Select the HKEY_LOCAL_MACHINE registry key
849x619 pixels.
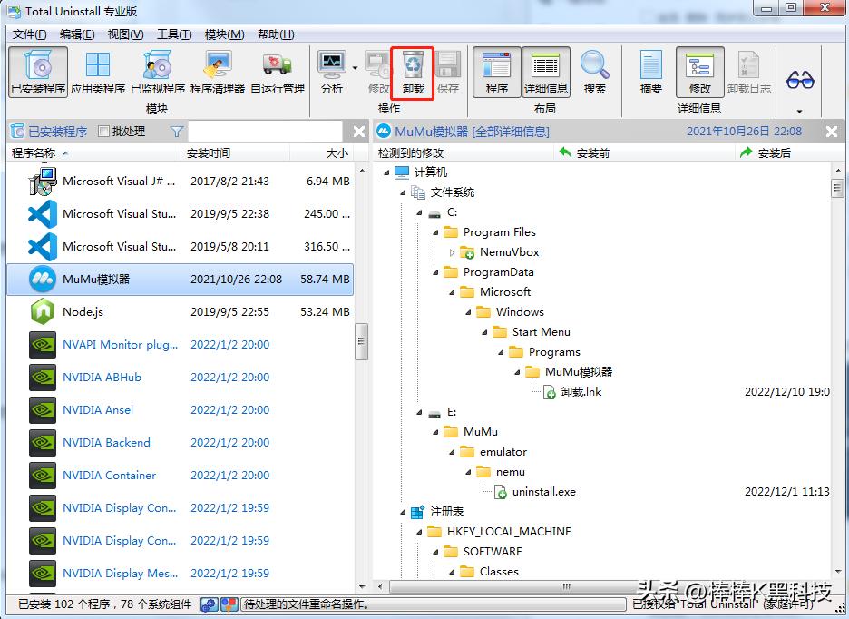[x=499, y=532]
